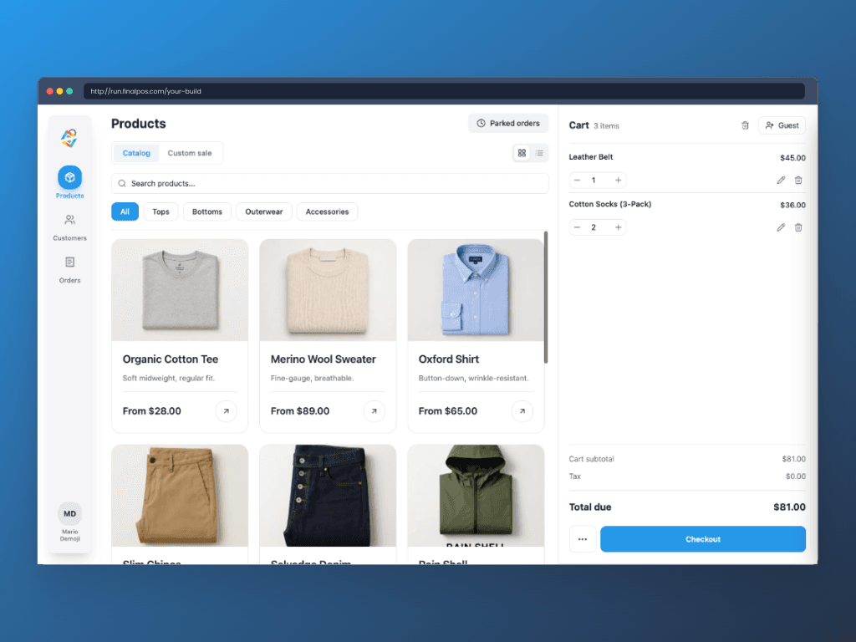Viewport: 856px width, 642px height.
Task: Click the '3 items' cart count
Action: point(606,126)
